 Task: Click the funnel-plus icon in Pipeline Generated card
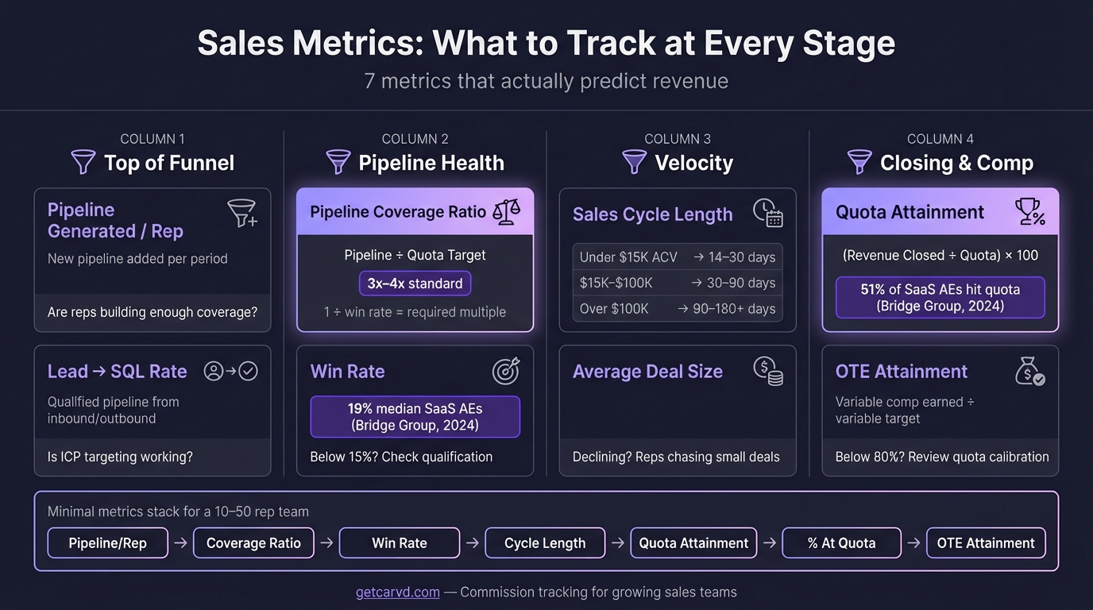pos(242,214)
